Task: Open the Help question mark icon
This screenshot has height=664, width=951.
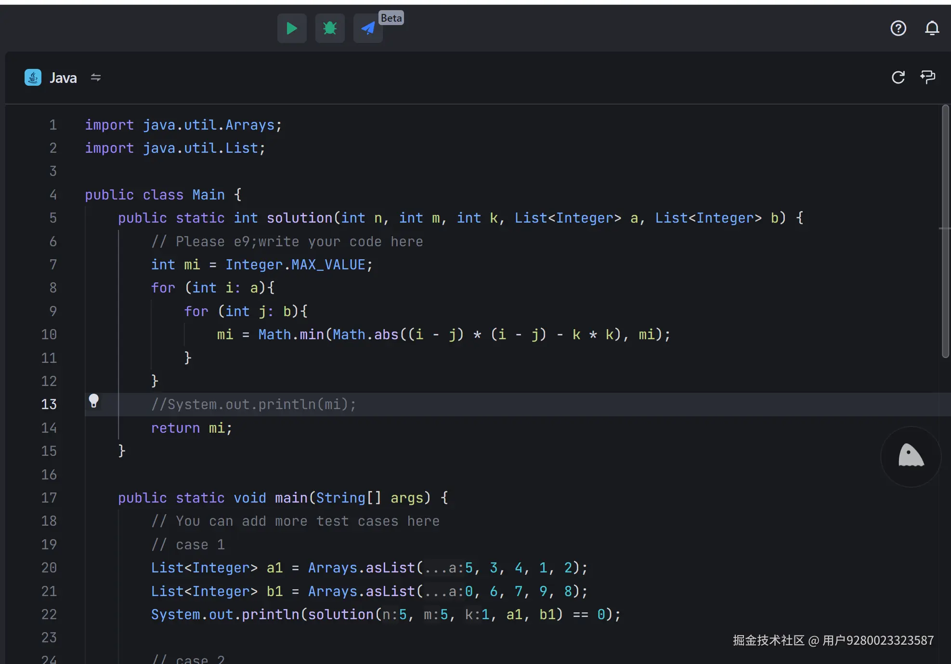Action: (898, 28)
